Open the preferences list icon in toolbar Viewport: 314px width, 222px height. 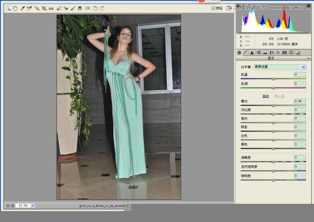click(87, 8)
